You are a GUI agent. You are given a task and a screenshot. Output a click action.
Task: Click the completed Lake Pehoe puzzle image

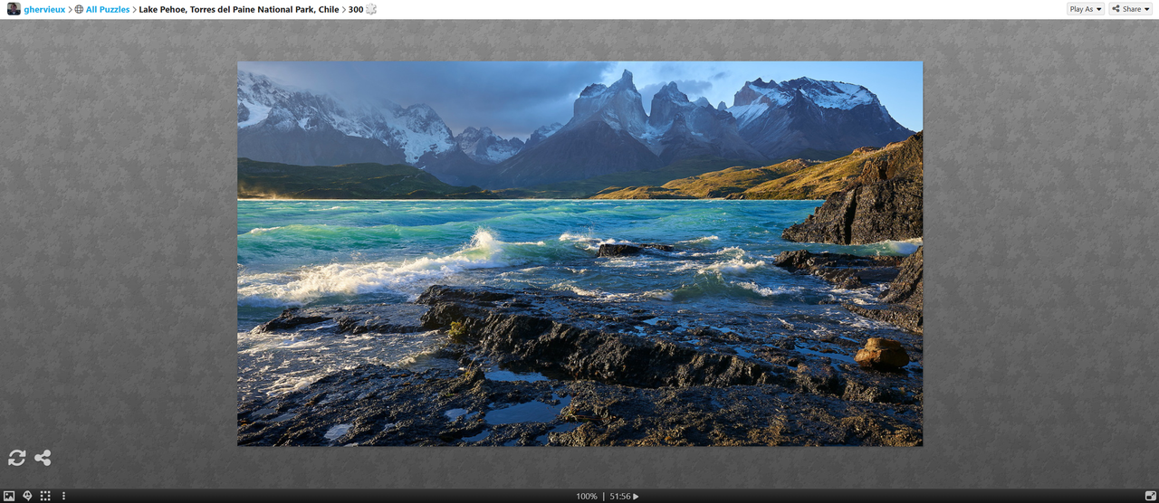tap(579, 253)
